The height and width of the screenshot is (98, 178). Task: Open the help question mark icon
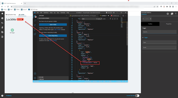[x=2, y=96]
